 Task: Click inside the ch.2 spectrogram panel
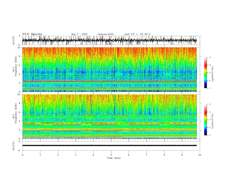[x=109, y=117]
